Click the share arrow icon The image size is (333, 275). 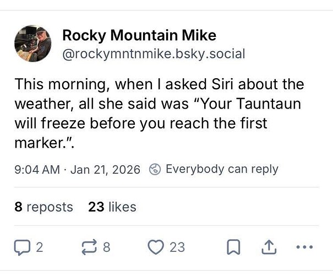point(269,247)
